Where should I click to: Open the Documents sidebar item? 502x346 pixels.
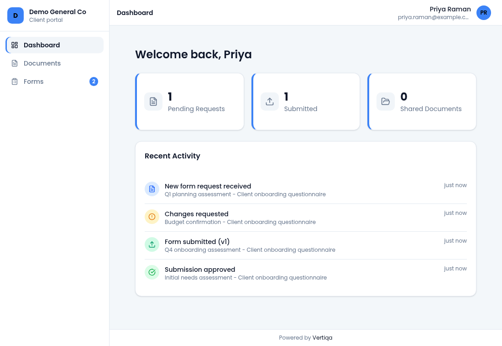tap(54, 63)
